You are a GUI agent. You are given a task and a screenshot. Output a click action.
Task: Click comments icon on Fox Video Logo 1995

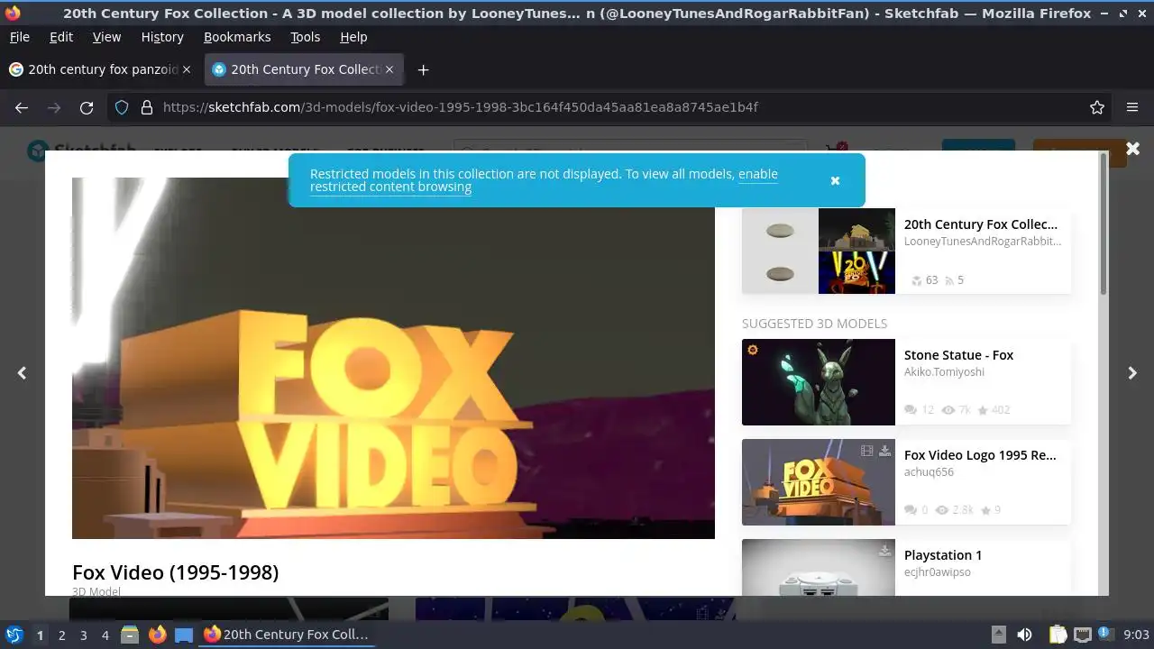(x=911, y=510)
